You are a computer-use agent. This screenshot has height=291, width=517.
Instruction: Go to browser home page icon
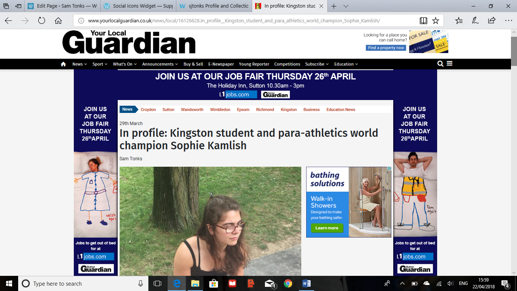(58, 21)
